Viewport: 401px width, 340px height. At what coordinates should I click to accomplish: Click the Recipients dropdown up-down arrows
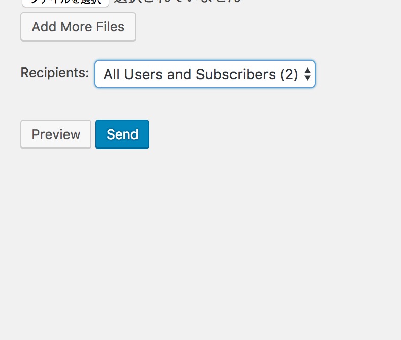point(307,74)
